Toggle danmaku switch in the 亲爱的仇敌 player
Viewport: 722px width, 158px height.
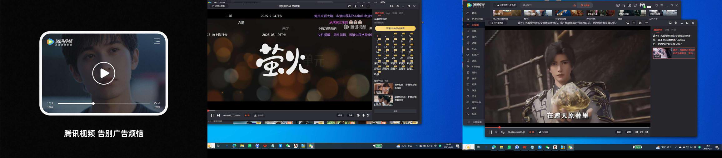(247, 116)
